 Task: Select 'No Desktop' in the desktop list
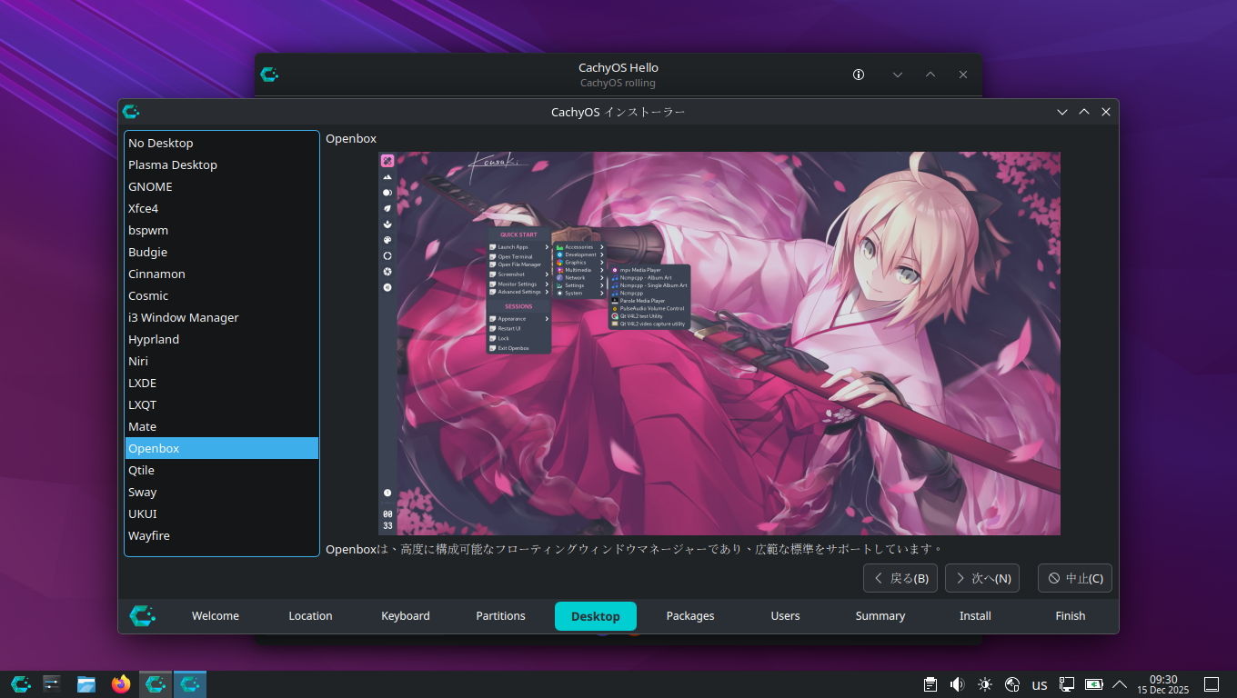point(222,143)
